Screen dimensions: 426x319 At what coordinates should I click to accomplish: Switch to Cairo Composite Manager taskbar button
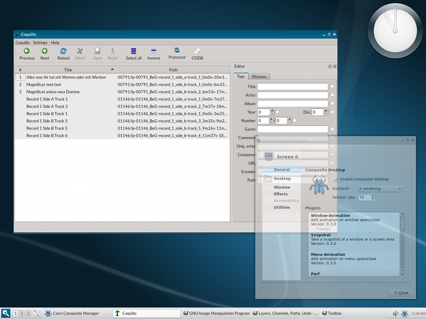coord(77,313)
